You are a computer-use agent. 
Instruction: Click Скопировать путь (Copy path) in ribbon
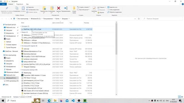click(x=32, y=10)
